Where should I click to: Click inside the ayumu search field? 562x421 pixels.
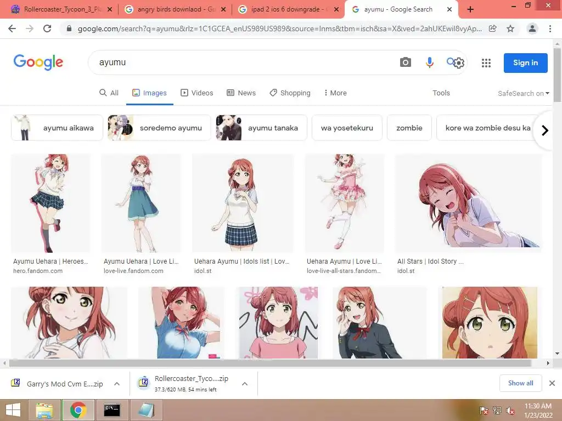[x=244, y=62]
